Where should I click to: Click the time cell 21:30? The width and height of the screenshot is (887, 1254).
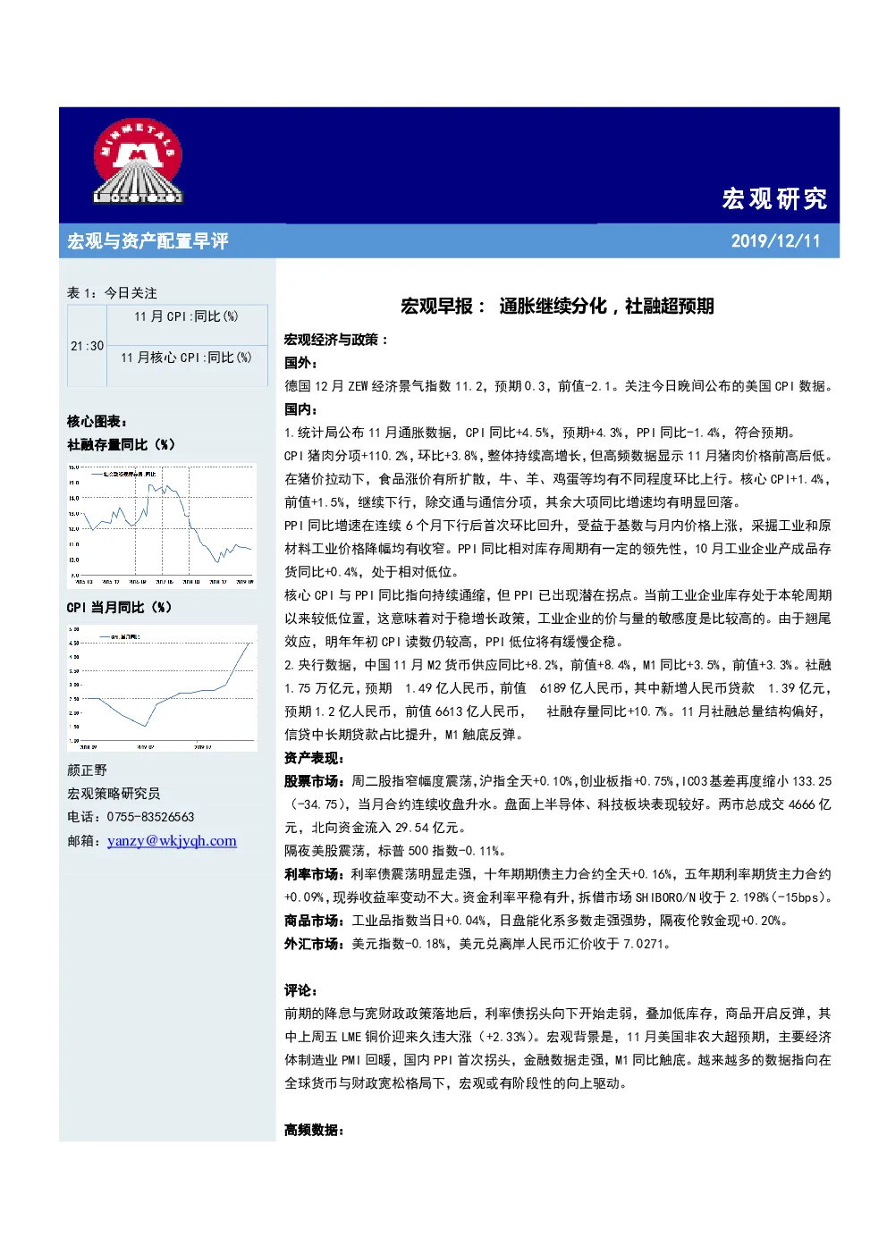(87, 346)
